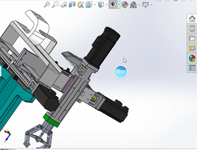
Task: Open Appearances sphere task pane tab
Action: coord(192,58)
